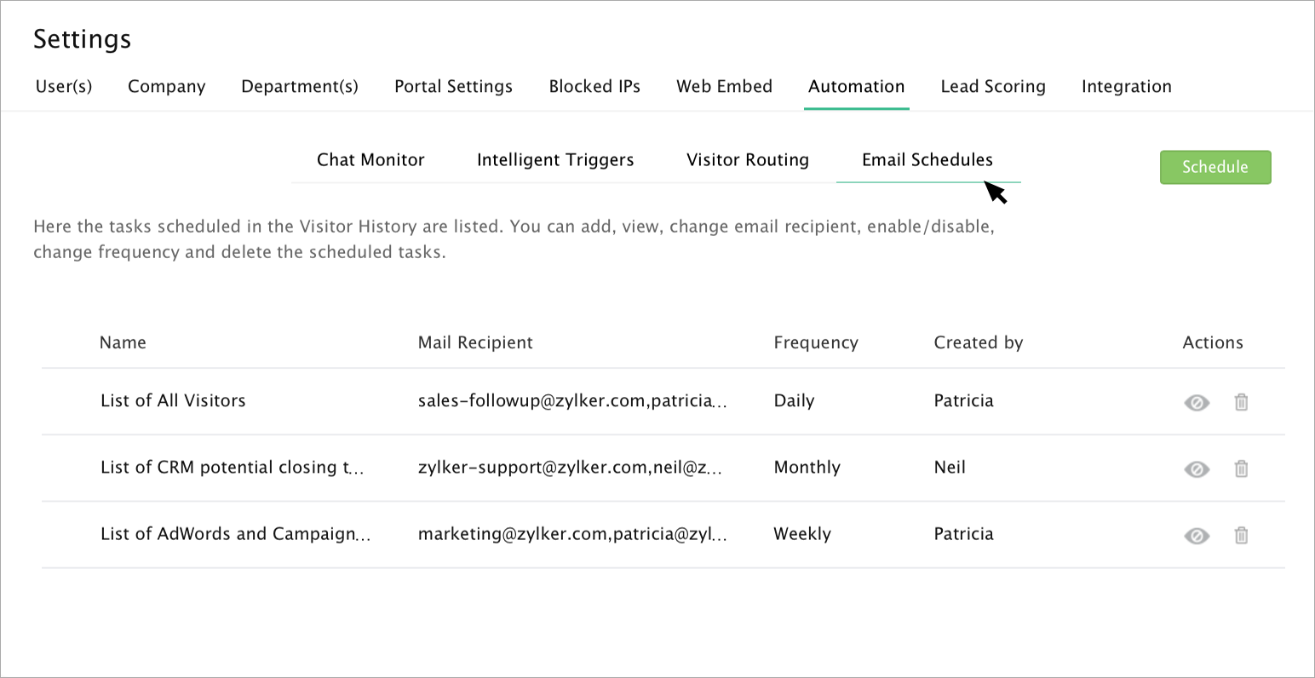Open the Intelligent Triggers tab
Image resolution: width=1315 pixels, height=678 pixels.
[555, 160]
